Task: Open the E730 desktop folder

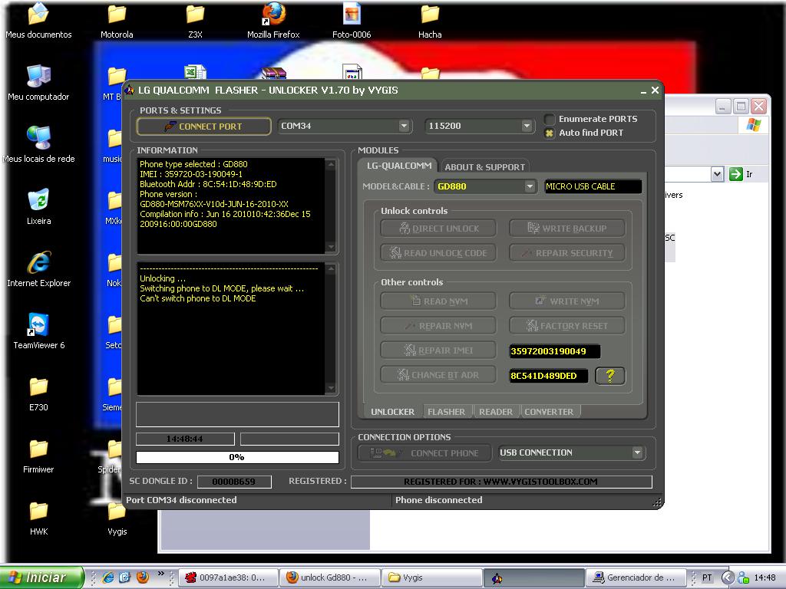Action: [38, 393]
